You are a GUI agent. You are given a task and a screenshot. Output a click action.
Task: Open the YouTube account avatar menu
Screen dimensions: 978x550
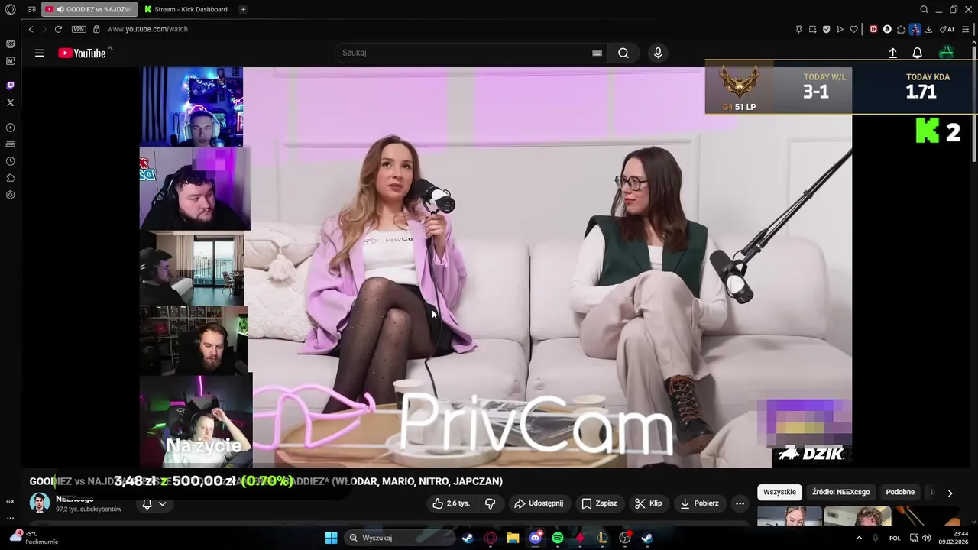[947, 53]
